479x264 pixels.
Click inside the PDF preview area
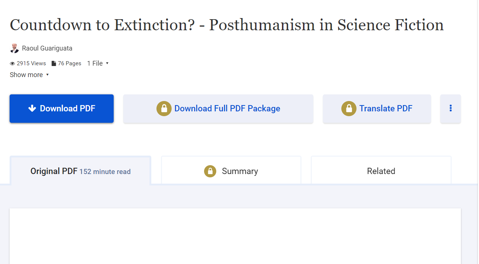point(235,236)
